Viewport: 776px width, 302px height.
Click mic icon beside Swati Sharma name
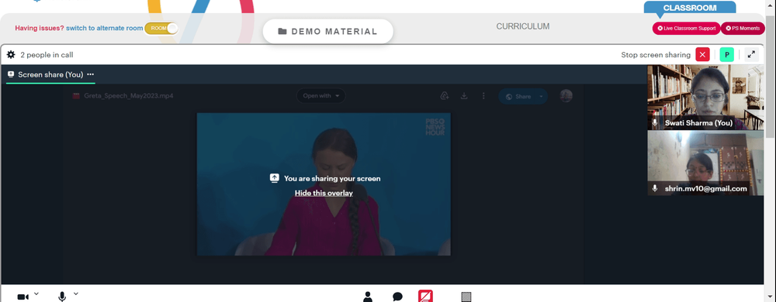(x=655, y=122)
